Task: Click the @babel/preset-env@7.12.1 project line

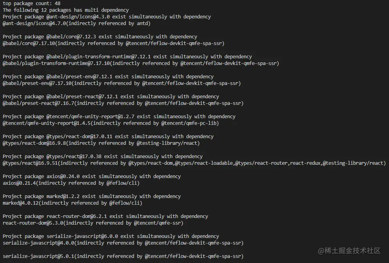Action: (x=108, y=77)
